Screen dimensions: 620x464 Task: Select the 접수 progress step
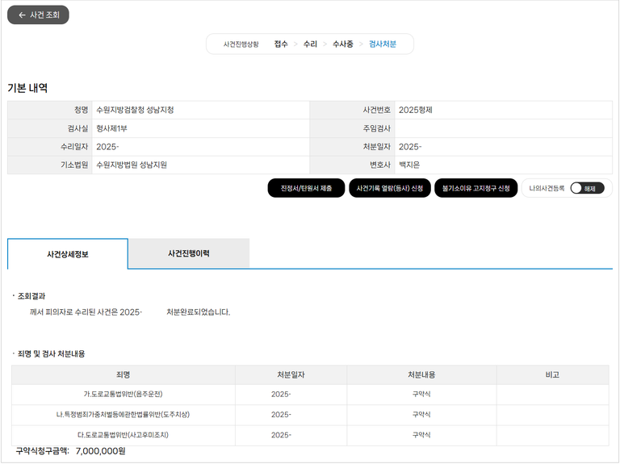(281, 44)
